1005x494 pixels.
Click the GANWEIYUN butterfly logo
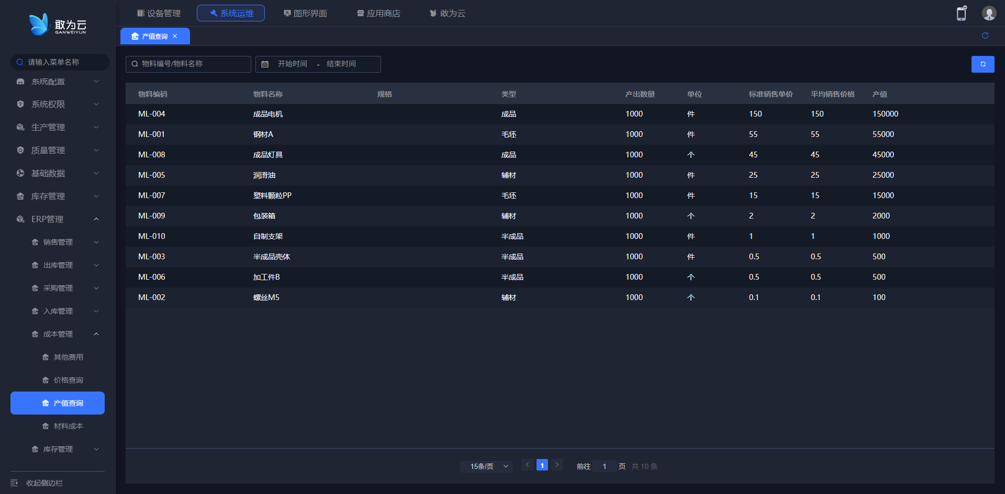[58, 25]
